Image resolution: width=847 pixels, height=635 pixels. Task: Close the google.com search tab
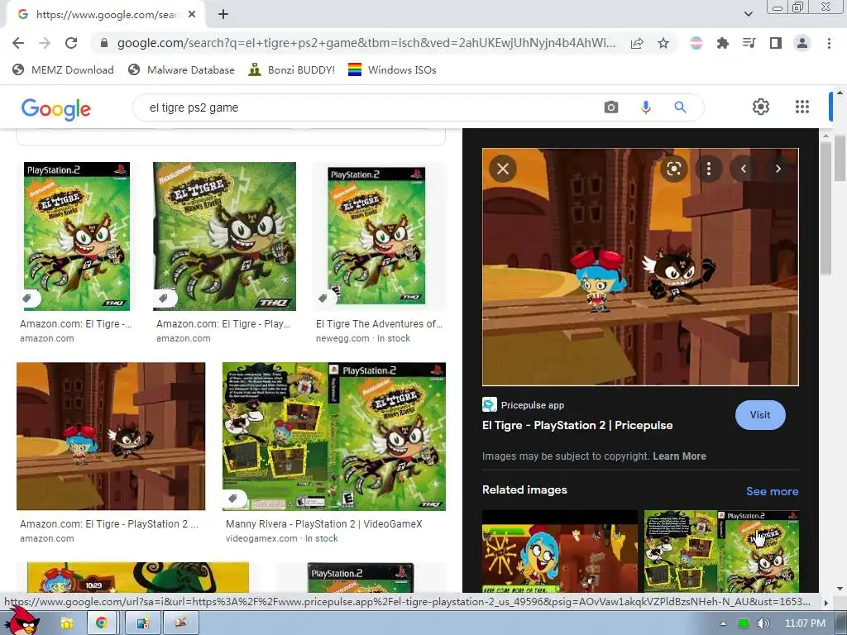pos(192,15)
